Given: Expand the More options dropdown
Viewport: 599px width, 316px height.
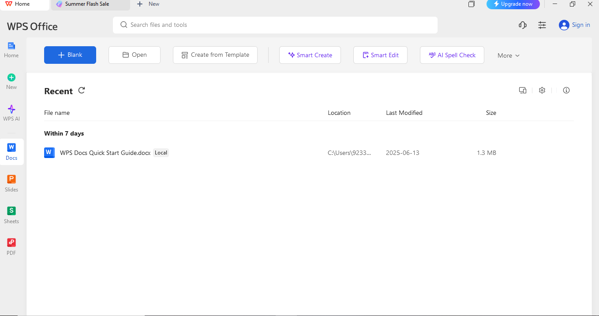Looking at the screenshot, I should tap(508, 55).
